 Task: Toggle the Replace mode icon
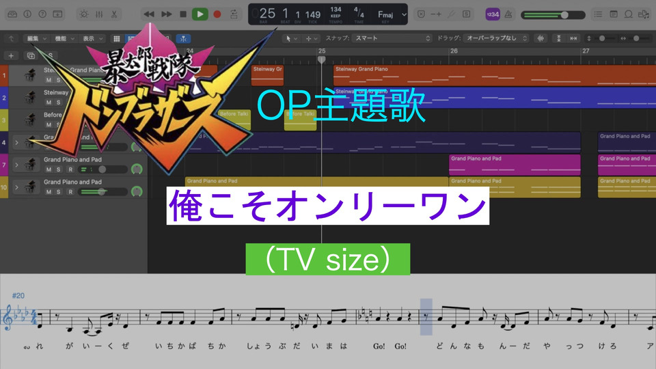click(422, 14)
